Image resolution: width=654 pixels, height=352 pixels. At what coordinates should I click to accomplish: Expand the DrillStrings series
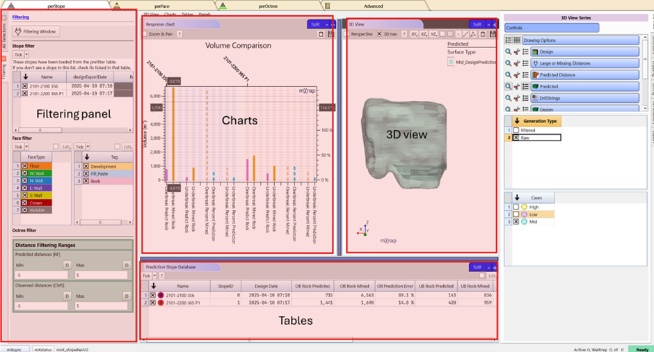pyautogui.click(x=584, y=98)
